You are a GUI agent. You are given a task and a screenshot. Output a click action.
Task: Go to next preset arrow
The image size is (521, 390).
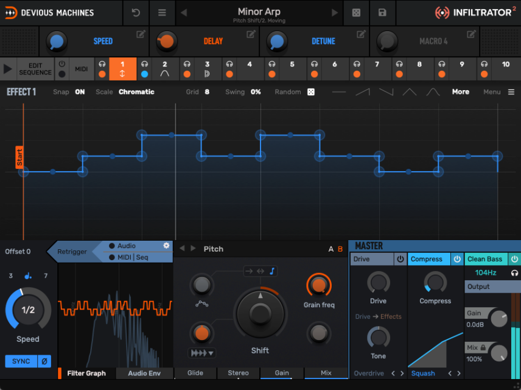point(335,13)
